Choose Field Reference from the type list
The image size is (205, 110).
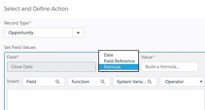point(119,61)
